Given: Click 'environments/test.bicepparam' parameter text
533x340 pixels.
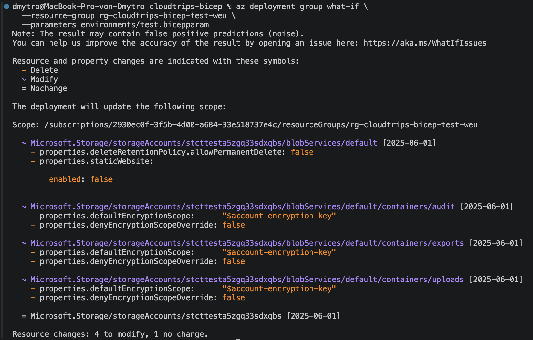Looking at the screenshot, I should click(145, 25).
